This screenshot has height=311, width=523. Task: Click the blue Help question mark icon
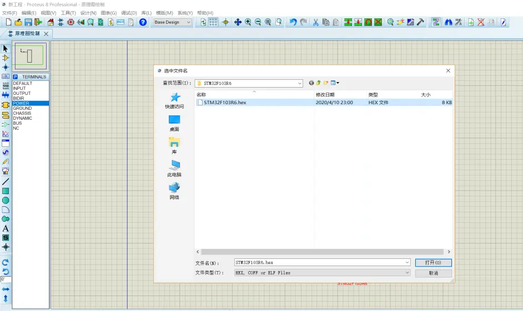tap(143, 22)
